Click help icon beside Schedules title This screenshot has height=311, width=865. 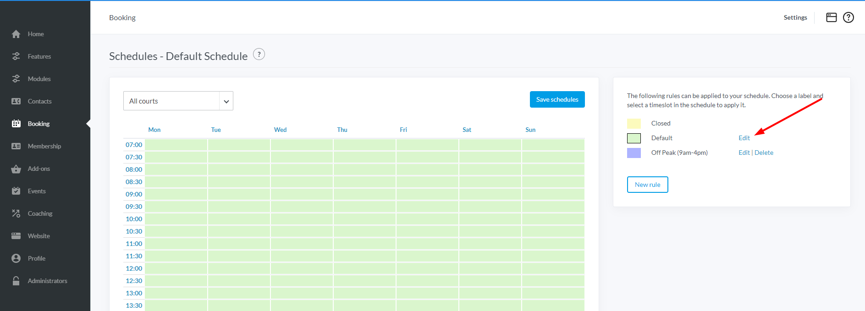pos(259,55)
